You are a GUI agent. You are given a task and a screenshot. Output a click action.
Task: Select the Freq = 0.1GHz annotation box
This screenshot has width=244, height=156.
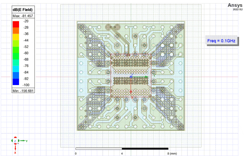[x=221, y=41]
